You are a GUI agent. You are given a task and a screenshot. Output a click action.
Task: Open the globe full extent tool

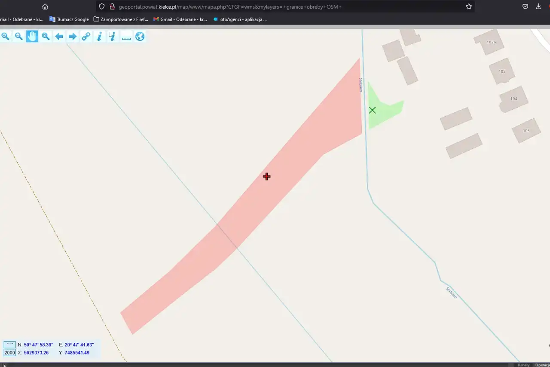[140, 37]
